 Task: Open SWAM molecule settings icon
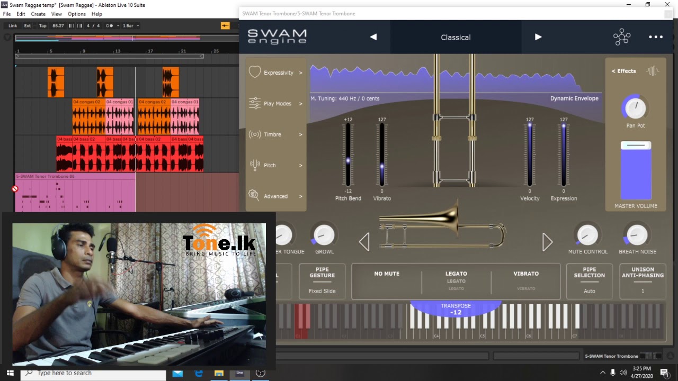[622, 37]
